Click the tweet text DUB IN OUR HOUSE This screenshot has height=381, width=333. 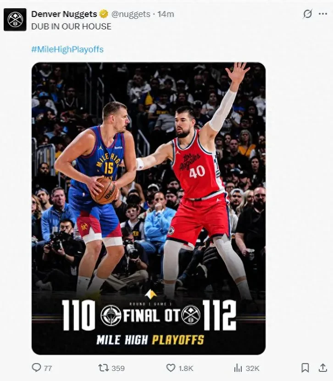click(x=71, y=27)
